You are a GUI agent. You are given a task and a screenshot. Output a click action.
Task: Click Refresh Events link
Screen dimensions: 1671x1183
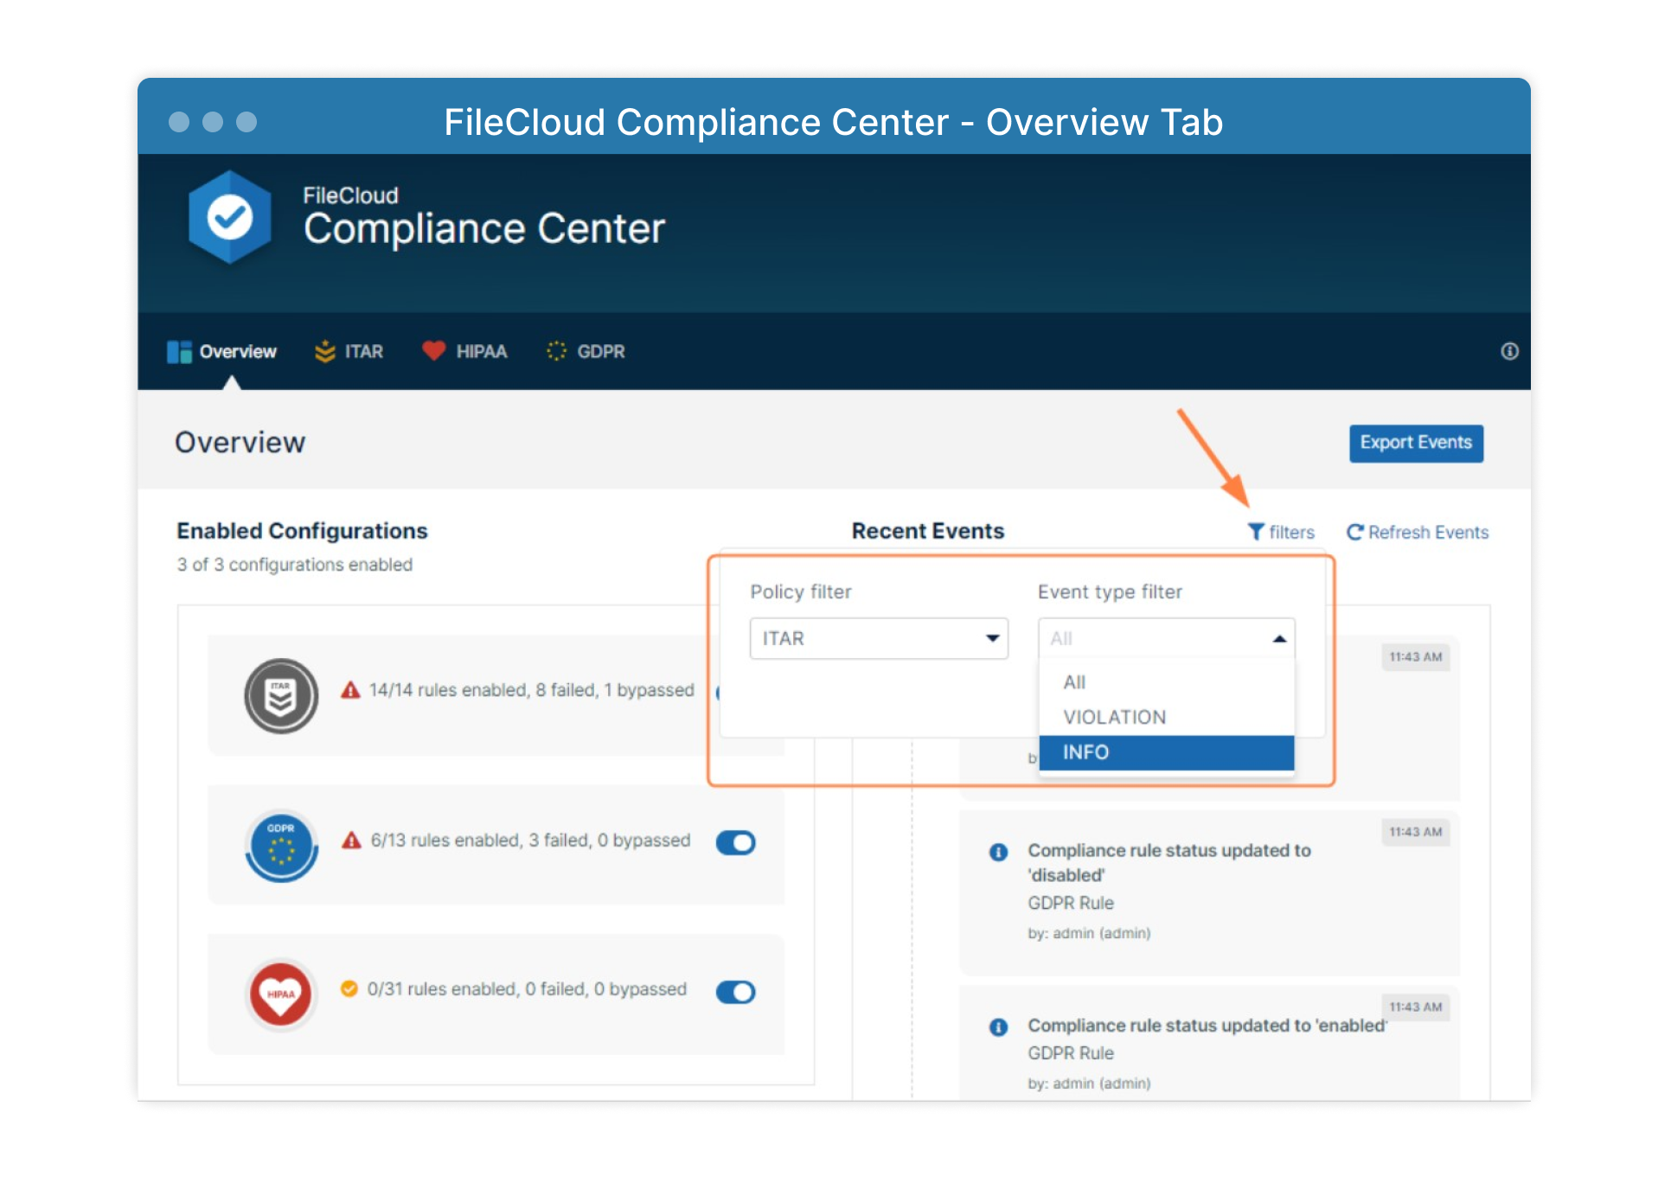click(x=1418, y=533)
